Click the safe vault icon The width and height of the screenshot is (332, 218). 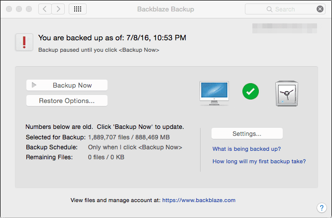287,94
